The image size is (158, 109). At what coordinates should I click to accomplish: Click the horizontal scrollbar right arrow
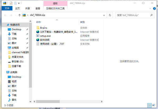tap(102, 102)
